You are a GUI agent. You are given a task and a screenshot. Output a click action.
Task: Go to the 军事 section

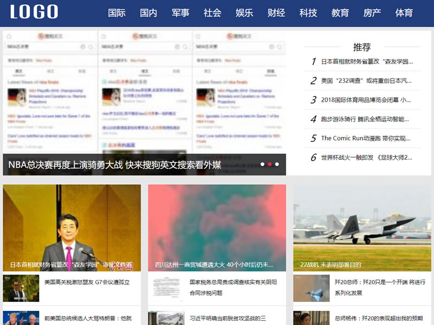181,13
